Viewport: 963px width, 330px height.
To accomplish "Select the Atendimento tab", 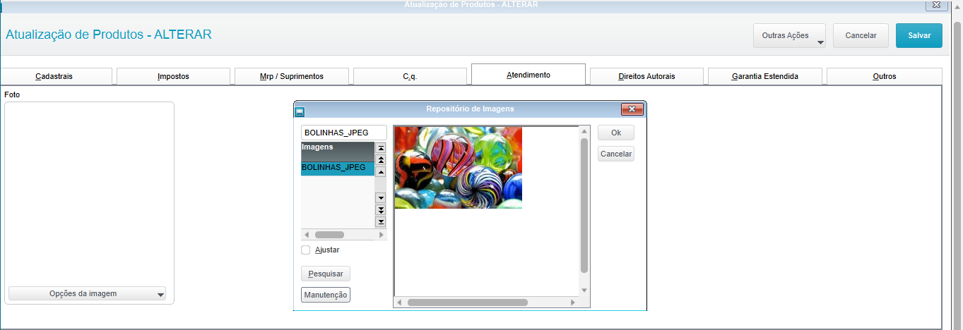I will 528,75.
